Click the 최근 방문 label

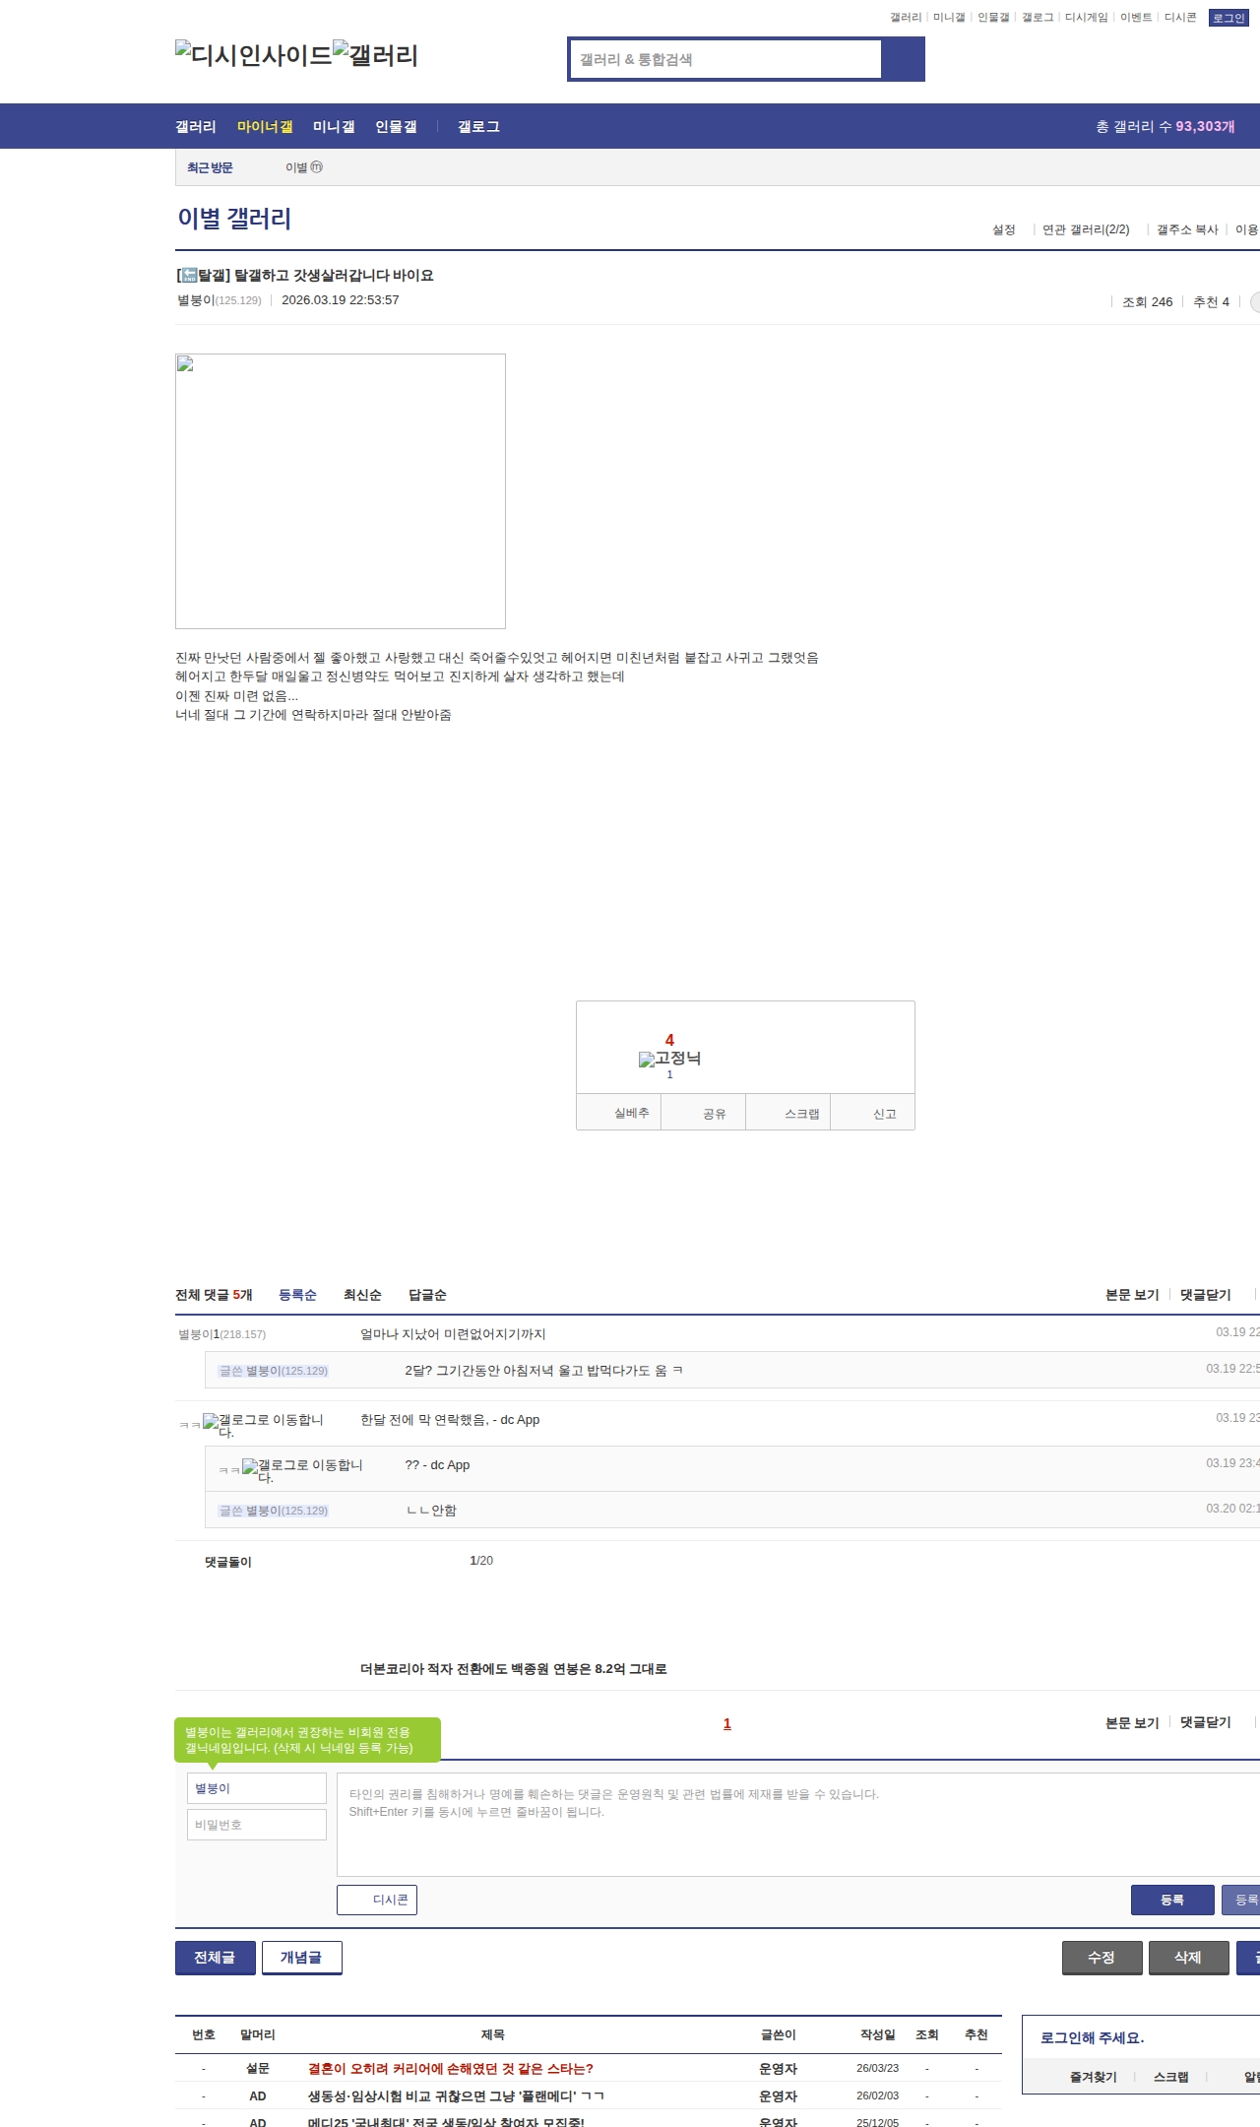tap(210, 167)
